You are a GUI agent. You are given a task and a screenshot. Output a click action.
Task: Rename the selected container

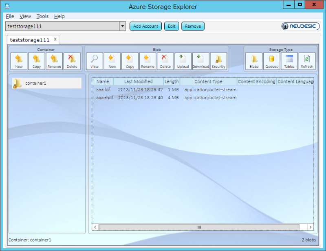pyautogui.click(x=54, y=61)
